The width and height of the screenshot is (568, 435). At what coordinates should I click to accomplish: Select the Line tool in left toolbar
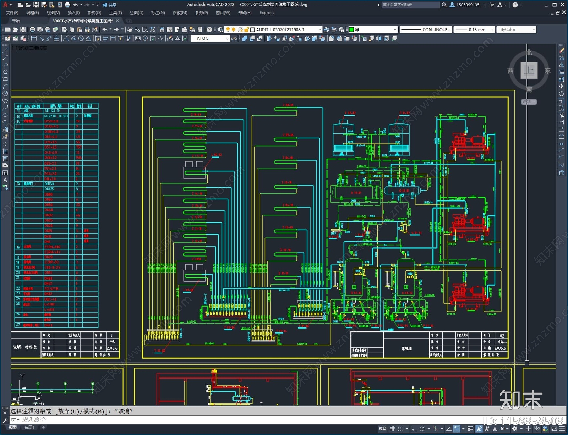click(x=5, y=50)
